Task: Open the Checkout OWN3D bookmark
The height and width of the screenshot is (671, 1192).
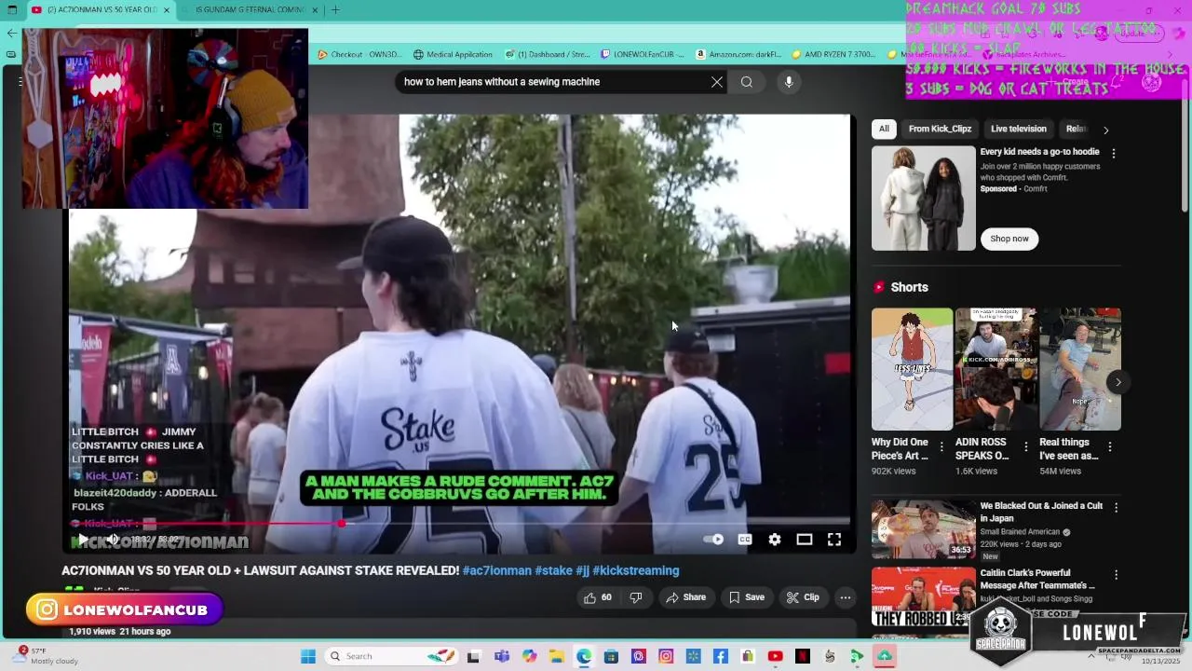Action: [x=360, y=54]
